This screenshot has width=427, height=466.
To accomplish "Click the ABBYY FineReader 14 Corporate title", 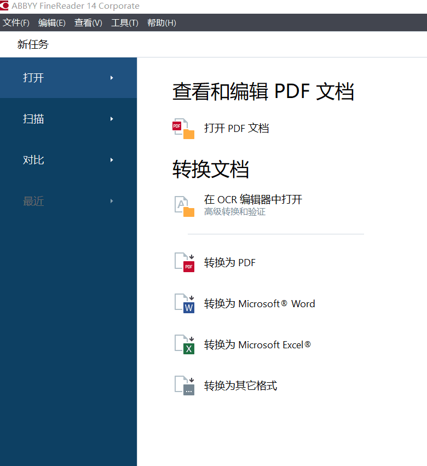I will (x=76, y=6).
